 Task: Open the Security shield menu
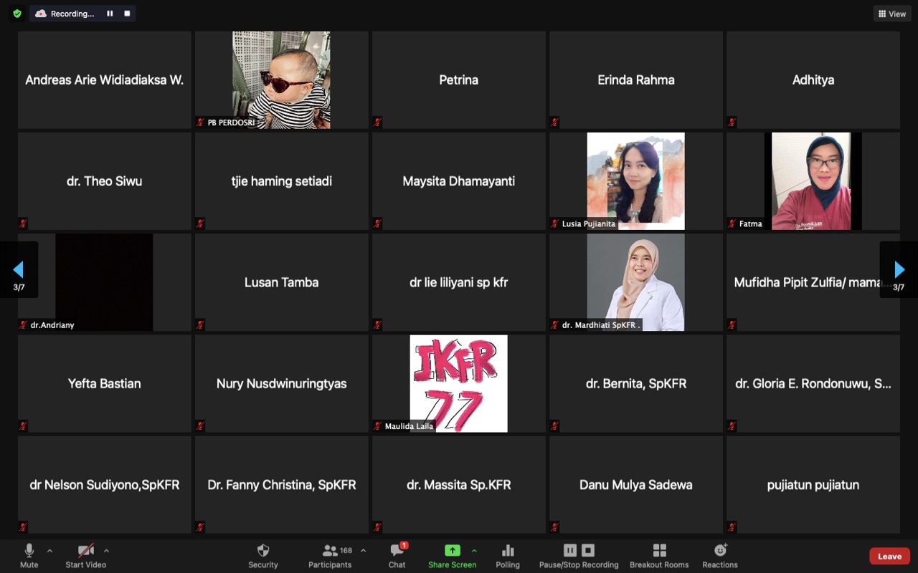click(x=263, y=555)
